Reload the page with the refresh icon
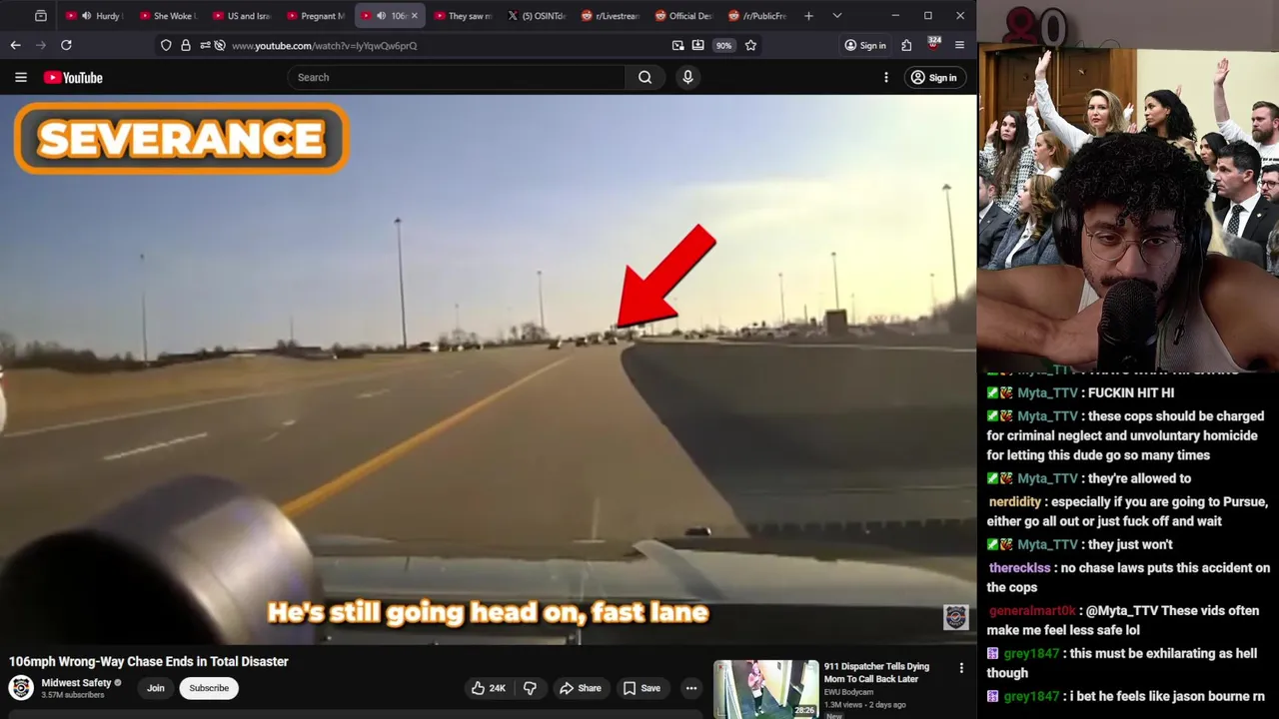Screen dimensions: 1279x719 66,45
